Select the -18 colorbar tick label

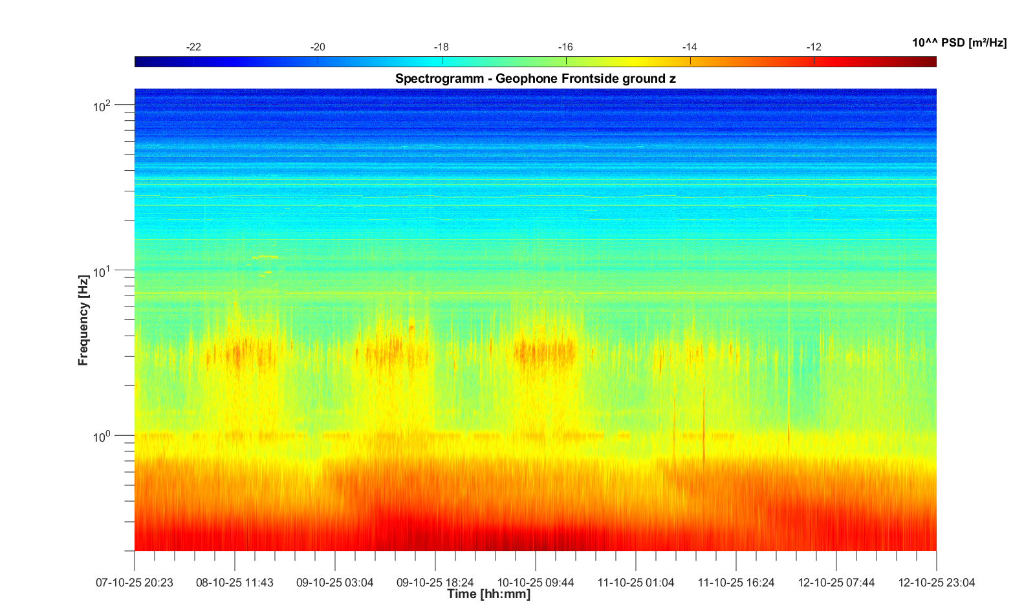(x=441, y=47)
